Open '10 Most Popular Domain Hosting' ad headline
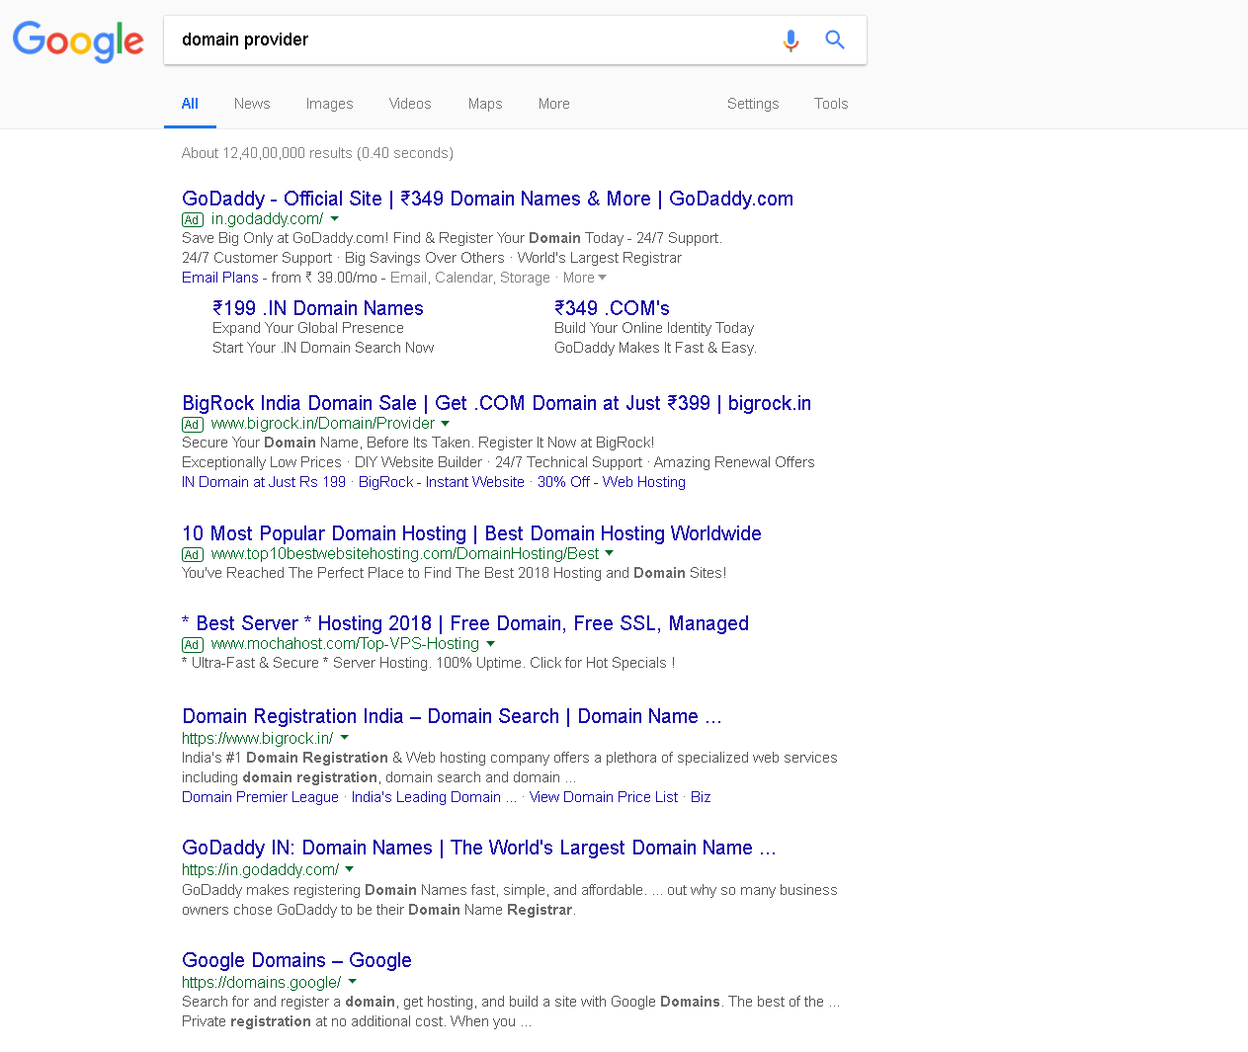The height and width of the screenshot is (1052, 1248). pos(471,533)
